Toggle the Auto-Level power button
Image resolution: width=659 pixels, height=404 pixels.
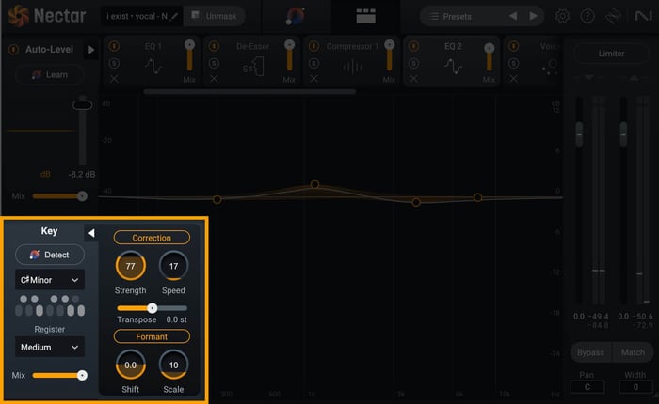pos(13,50)
